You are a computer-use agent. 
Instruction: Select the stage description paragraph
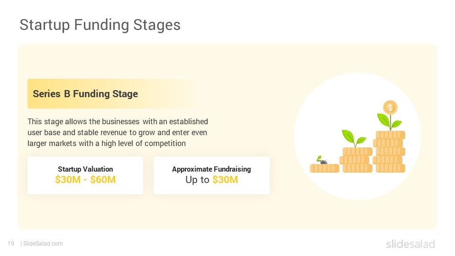click(x=118, y=132)
